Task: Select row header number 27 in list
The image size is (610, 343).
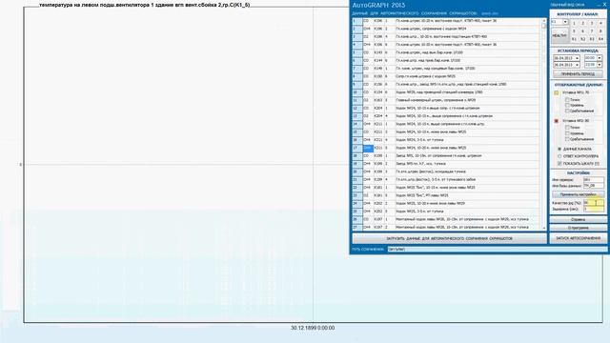Action: coord(357,227)
